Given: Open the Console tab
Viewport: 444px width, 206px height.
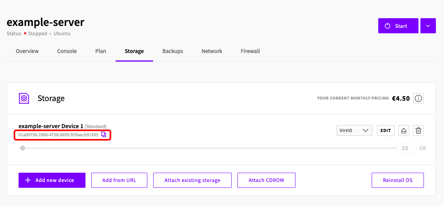Looking at the screenshot, I should (x=67, y=51).
